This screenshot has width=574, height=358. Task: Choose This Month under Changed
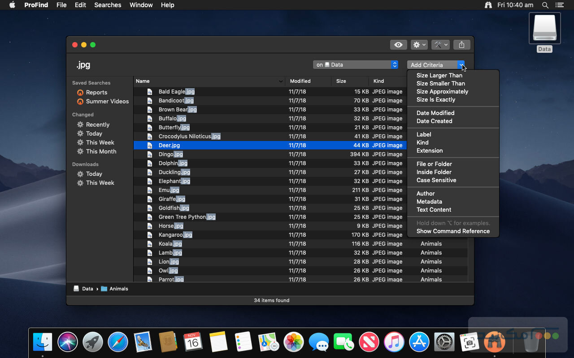click(101, 152)
